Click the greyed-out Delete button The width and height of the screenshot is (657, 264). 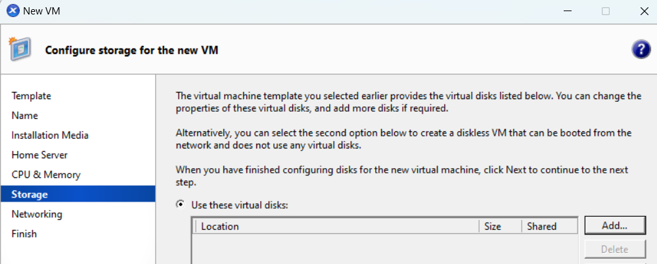point(614,250)
